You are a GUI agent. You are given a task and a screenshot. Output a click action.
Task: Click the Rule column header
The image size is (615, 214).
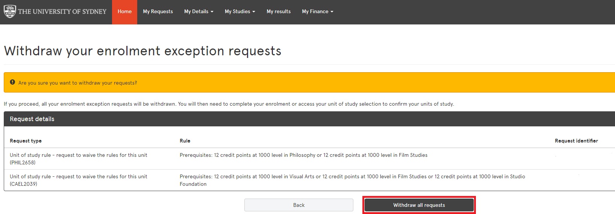(x=185, y=141)
